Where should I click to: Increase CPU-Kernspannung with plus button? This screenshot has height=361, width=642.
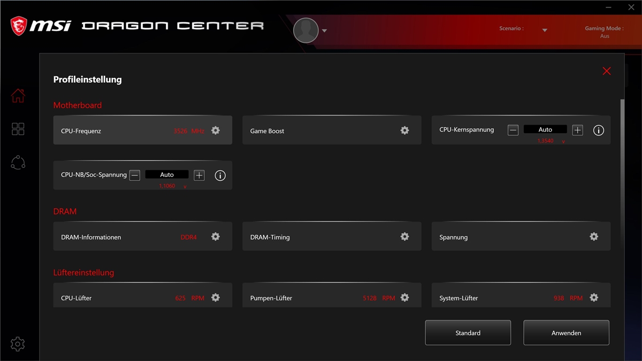(x=577, y=130)
